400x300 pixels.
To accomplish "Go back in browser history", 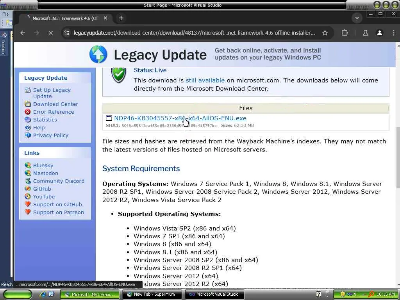I will [x=23, y=33].
